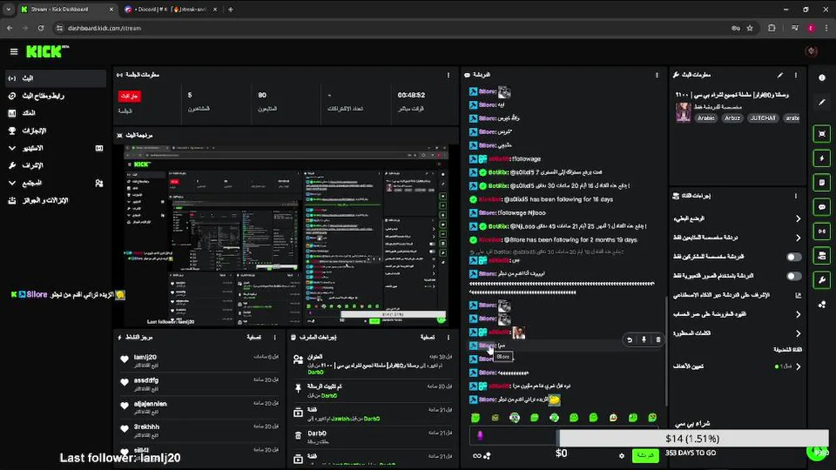Click the edit pencil in stream info panel
The image size is (836, 470).
[780, 75]
